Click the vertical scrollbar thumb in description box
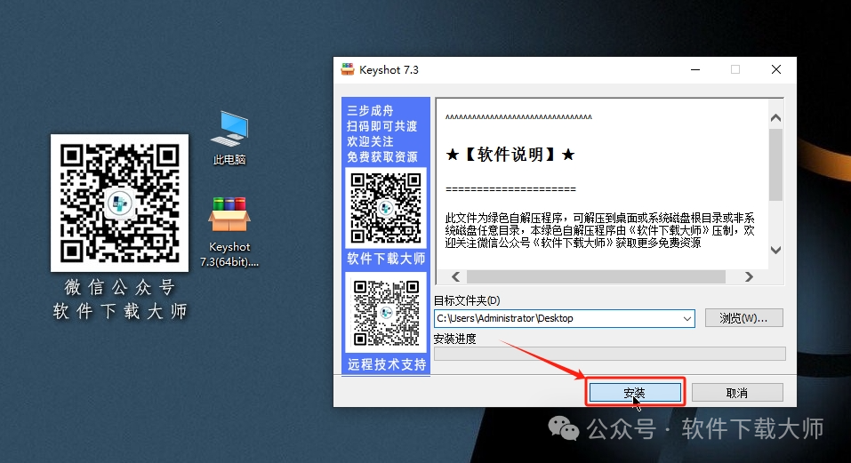Screen dimensions: 851x463 (x=776, y=164)
